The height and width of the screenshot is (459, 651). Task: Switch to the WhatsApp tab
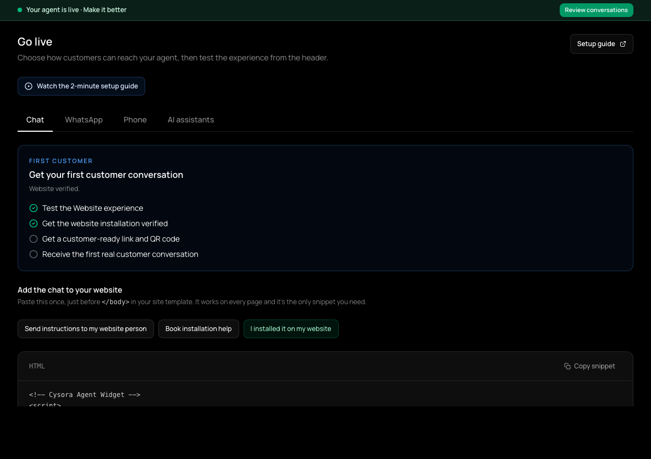[84, 120]
